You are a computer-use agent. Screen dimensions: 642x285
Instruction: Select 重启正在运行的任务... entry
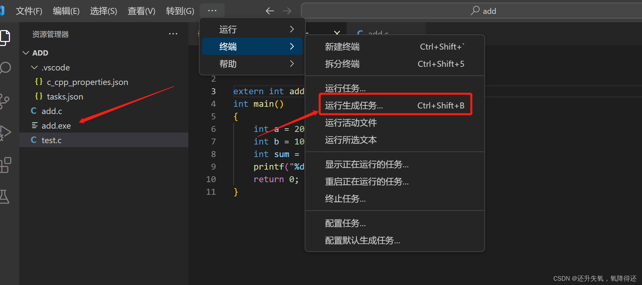coord(395,182)
